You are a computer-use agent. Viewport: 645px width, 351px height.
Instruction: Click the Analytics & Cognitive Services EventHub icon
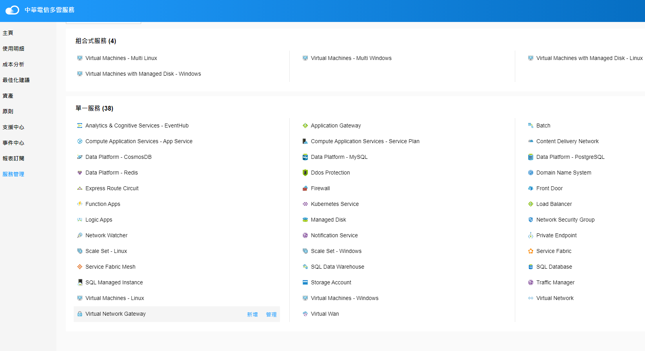(80, 125)
